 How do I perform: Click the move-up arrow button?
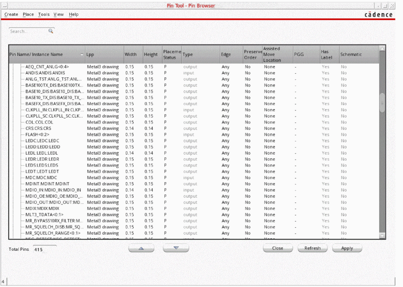pyautogui.click(x=141, y=248)
